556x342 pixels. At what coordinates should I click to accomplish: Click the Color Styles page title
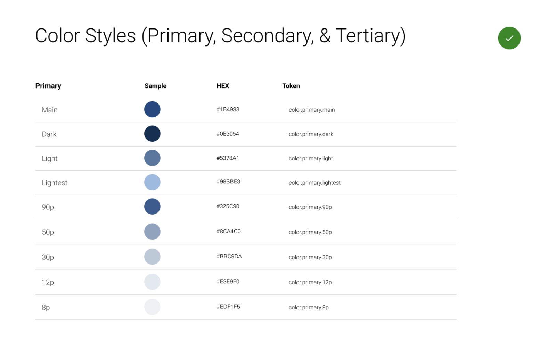click(x=220, y=36)
